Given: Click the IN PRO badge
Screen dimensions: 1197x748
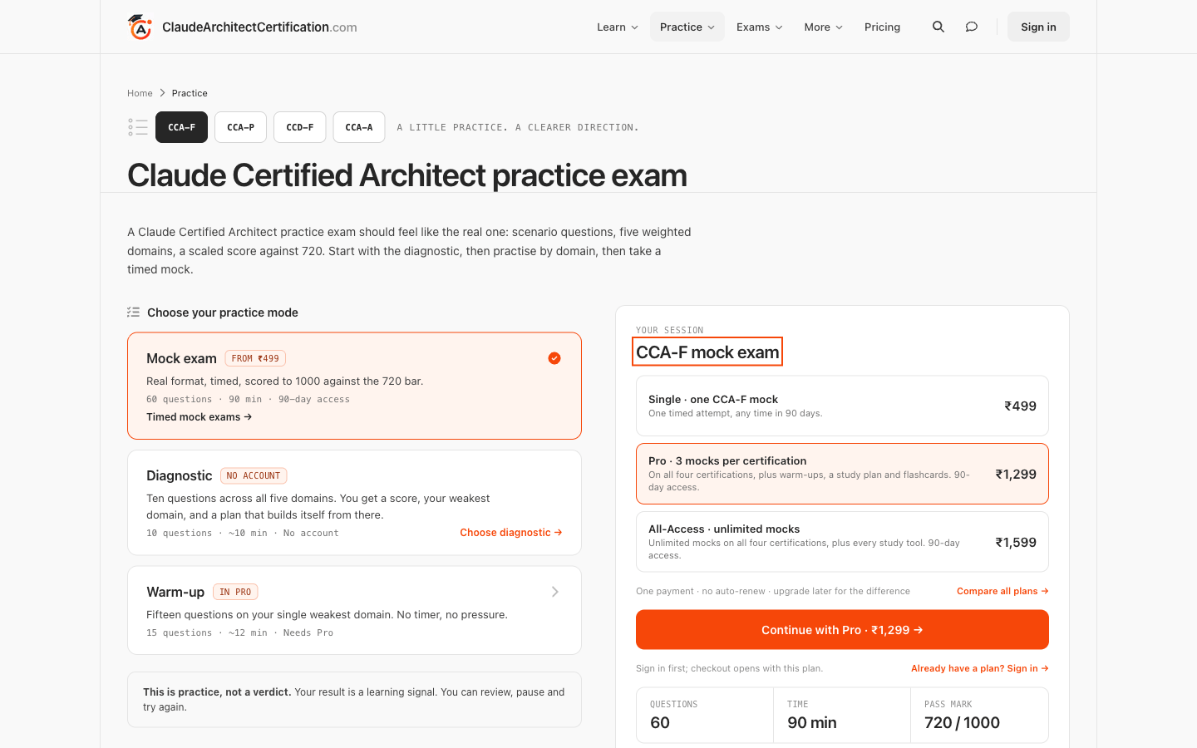Looking at the screenshot, I should [x=235, y=592].
